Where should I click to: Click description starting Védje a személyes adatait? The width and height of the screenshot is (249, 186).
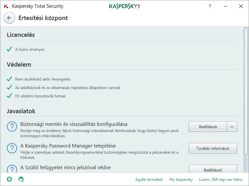click(99, 155)
